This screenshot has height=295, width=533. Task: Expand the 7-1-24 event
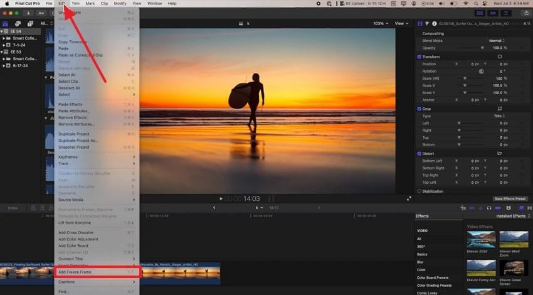tap(4, 45)
